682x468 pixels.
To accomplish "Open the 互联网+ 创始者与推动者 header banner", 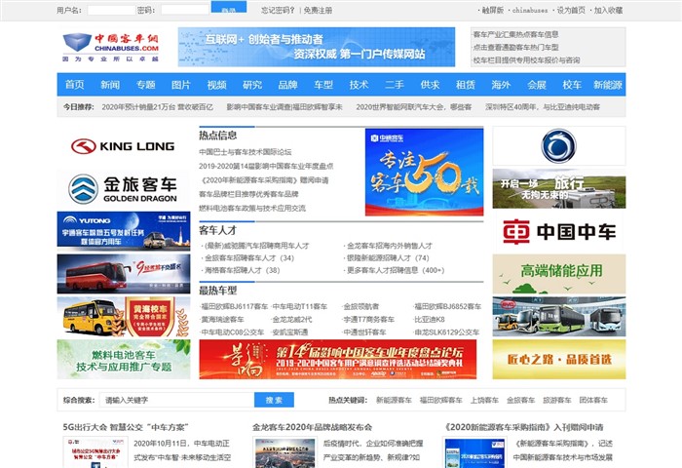I will [317, 47].
